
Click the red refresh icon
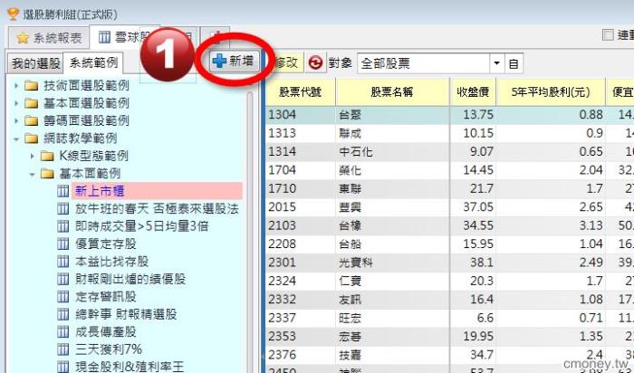click(315, 63)
